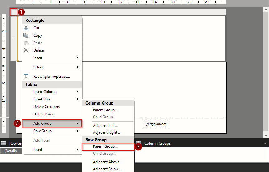Select Adjacent Left option
269x172 pixels.
tap(108, 125)
